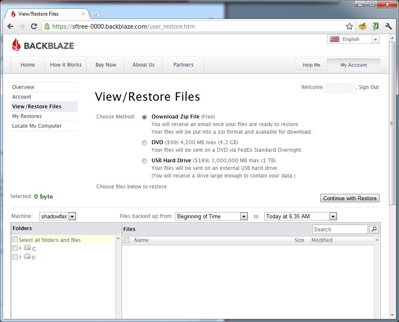The height and width of the screenshot is (322, 399).
Task: Expand the F: drive tree node
Action: [x=20, y=257]
